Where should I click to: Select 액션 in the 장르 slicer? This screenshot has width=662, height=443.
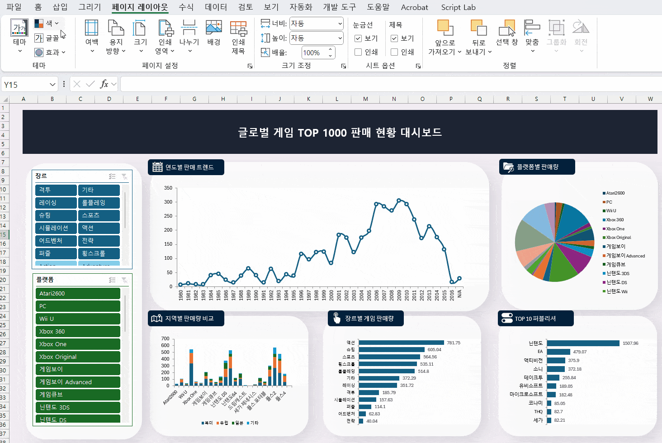(x=99, y=228)
